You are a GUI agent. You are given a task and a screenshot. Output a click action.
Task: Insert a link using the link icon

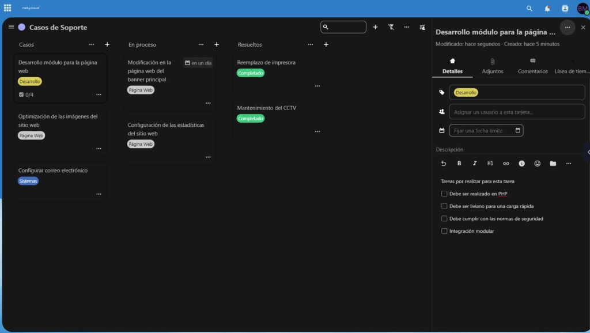pyautogui.click(x=506, y=163)
